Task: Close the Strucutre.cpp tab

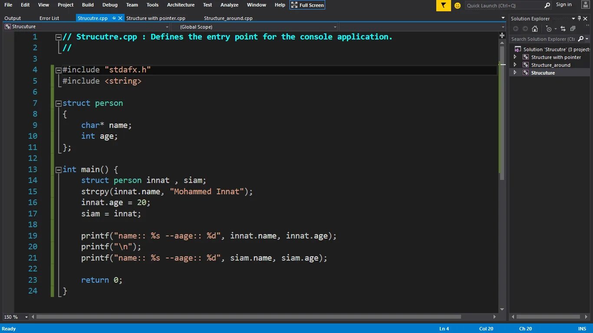Action: 120,18
